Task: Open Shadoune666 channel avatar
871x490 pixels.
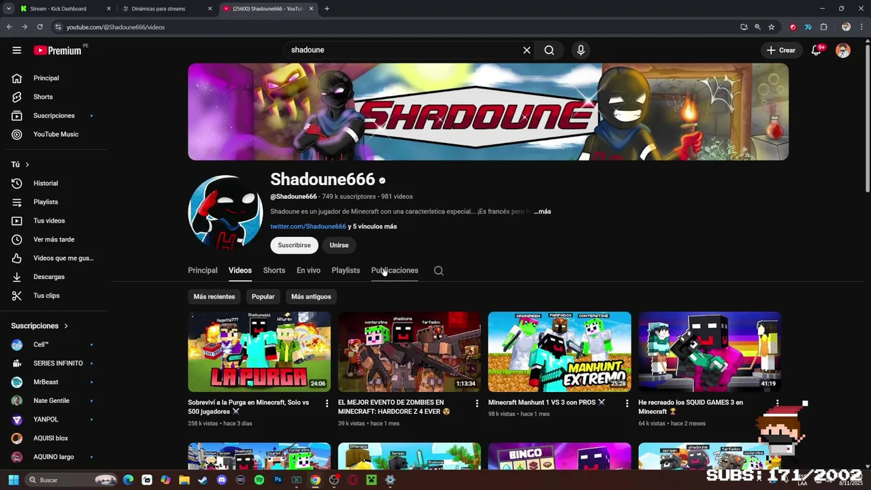Action: pos(225,212)
